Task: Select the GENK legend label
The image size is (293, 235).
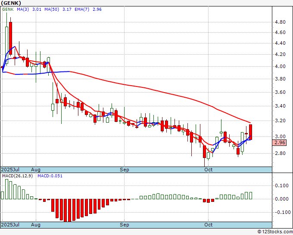Action: (x=8, y=9)
